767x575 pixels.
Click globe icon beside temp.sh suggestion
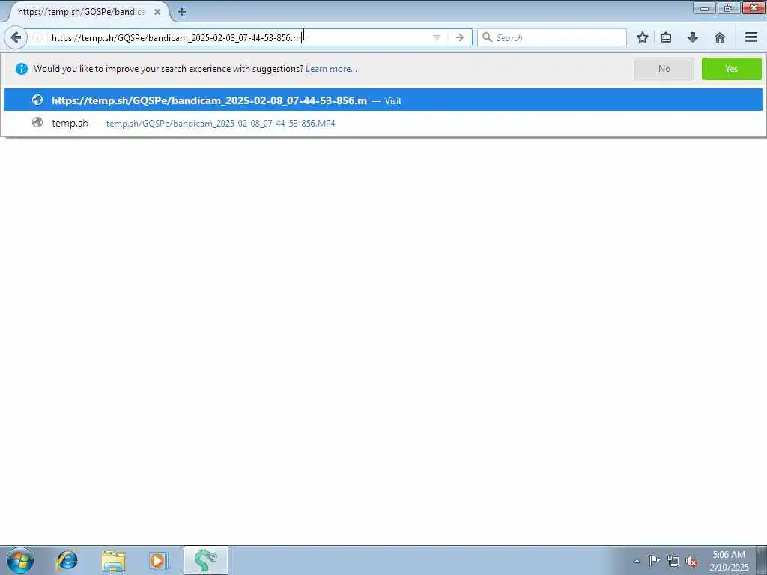[x=37, y=122]
